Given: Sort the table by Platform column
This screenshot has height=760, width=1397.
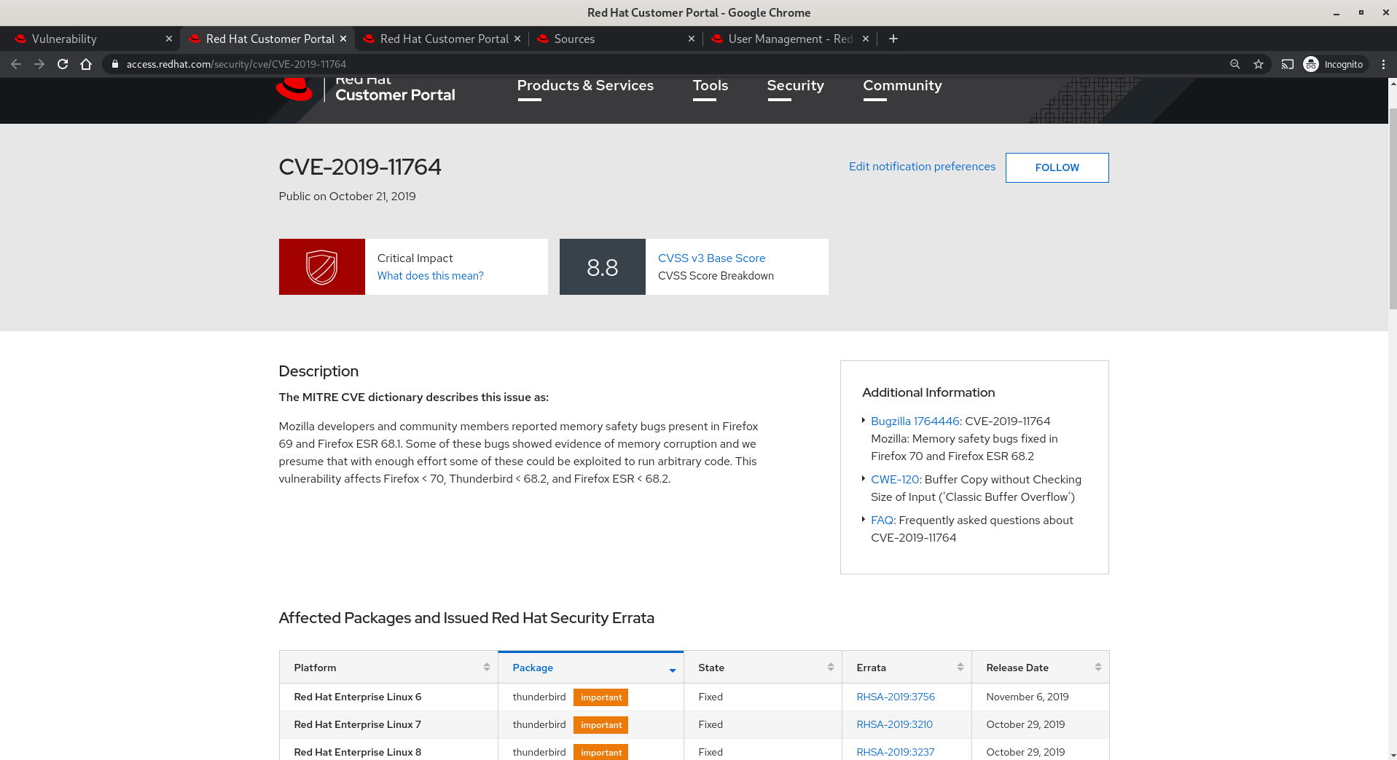Looking at the screenshot, I should [x=388, y=668].
